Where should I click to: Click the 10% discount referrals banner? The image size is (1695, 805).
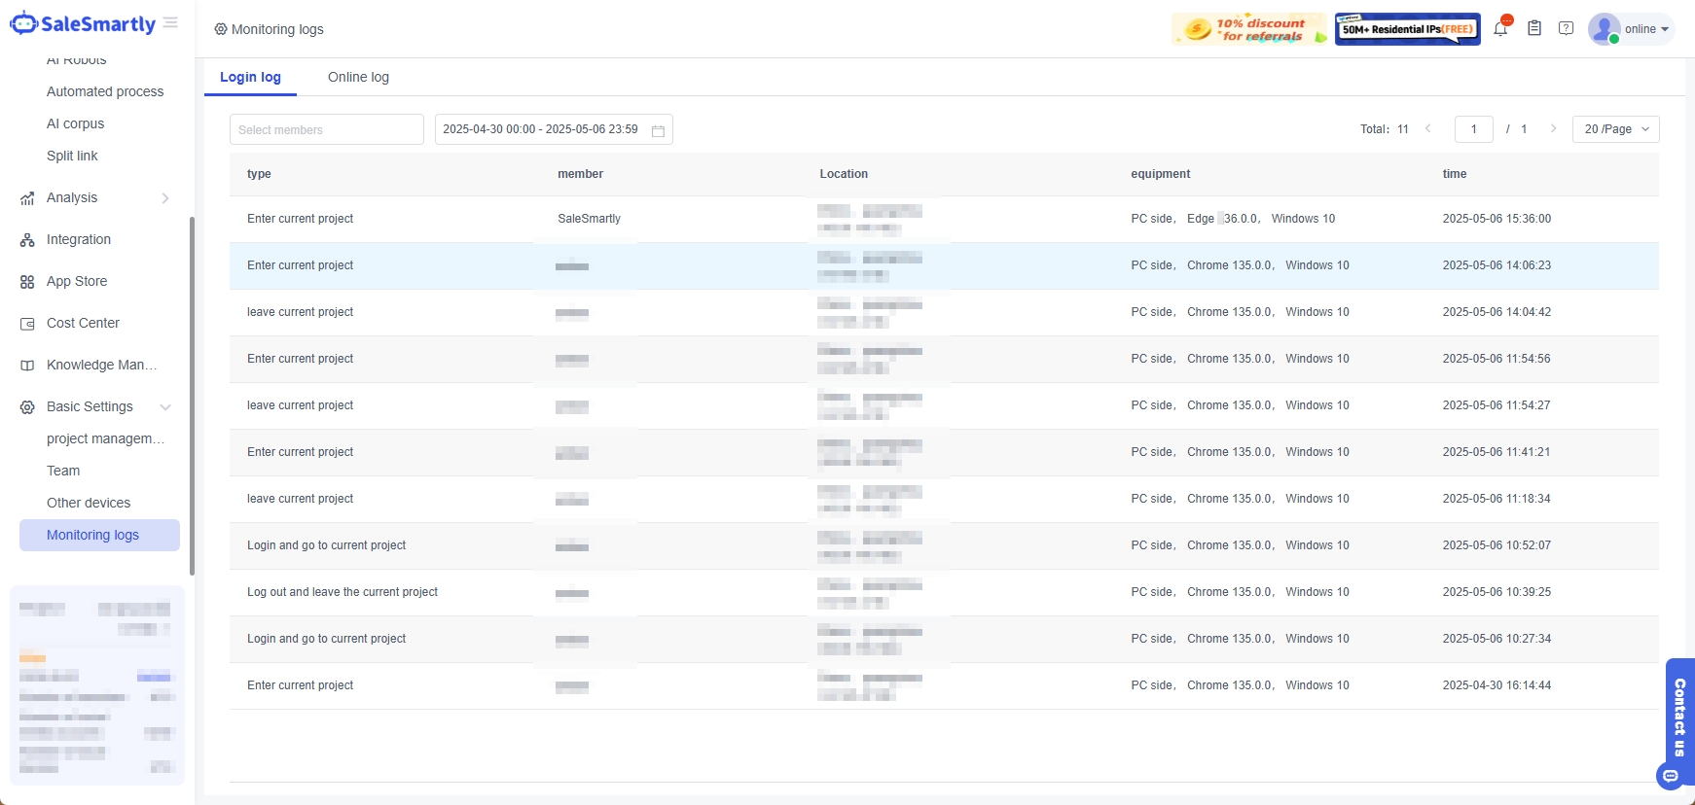tap(1249, 29)
